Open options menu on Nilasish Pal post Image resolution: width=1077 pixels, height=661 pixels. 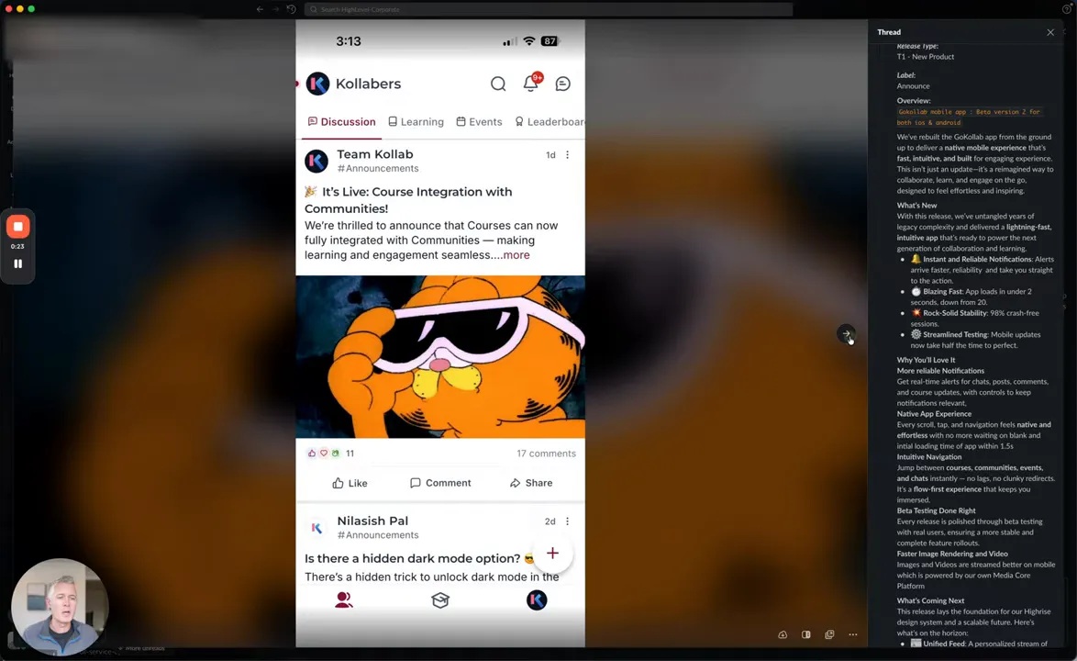point(567,521)
